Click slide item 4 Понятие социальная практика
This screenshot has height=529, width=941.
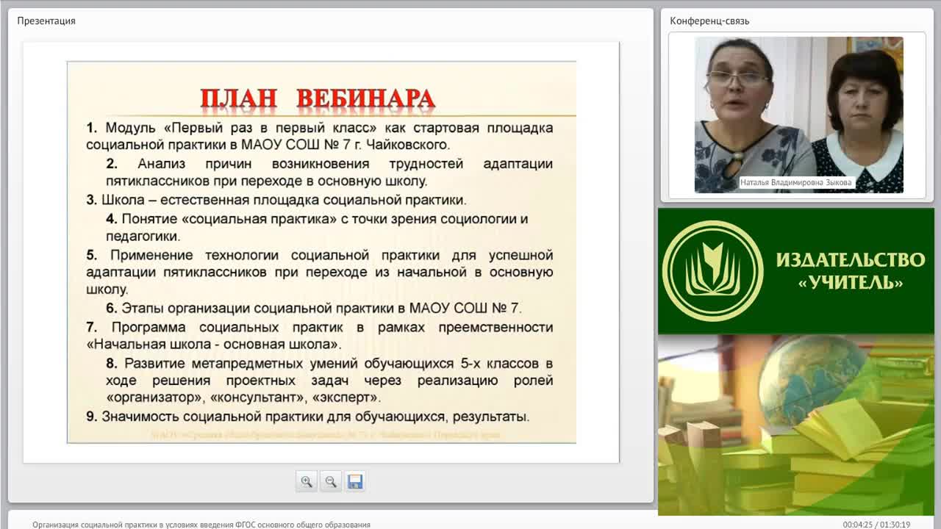click(317, 227)
